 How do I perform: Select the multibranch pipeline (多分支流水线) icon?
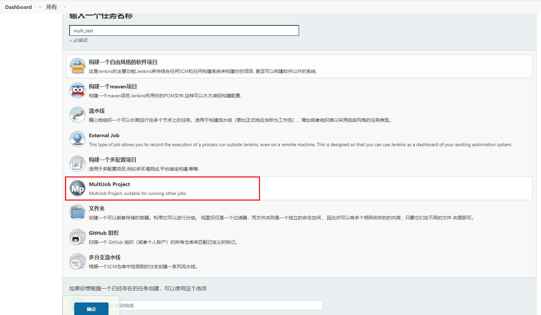(x=78, y=262)
